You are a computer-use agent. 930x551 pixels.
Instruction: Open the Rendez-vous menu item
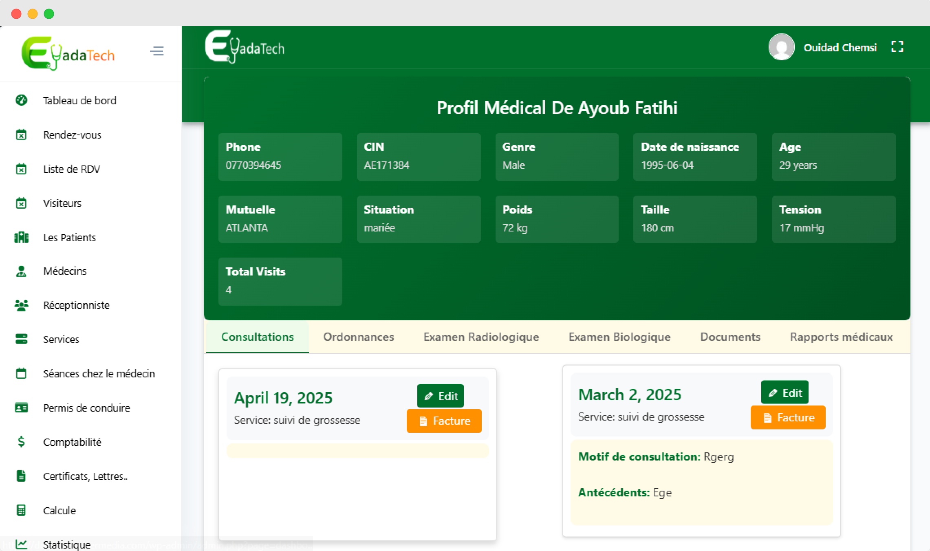tap(72, 135)
